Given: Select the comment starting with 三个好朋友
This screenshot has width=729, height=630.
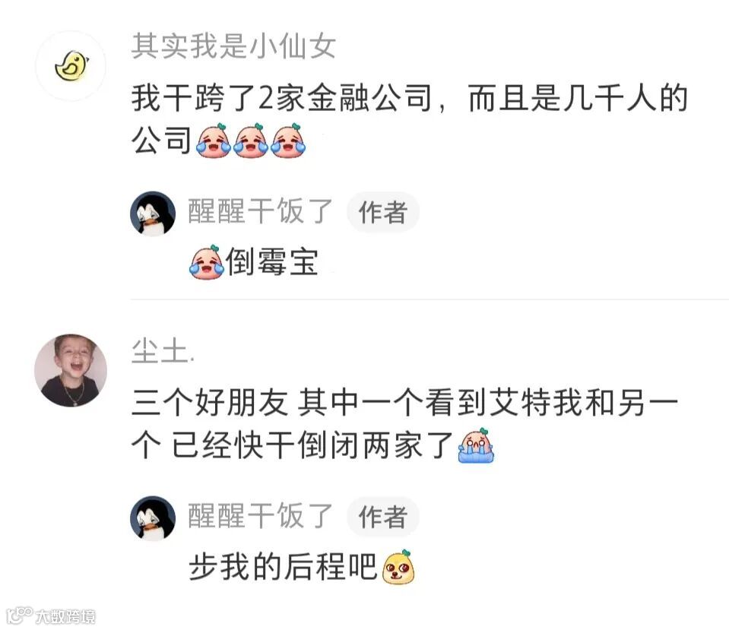Looking at the screenshot, I should (404, 423).
